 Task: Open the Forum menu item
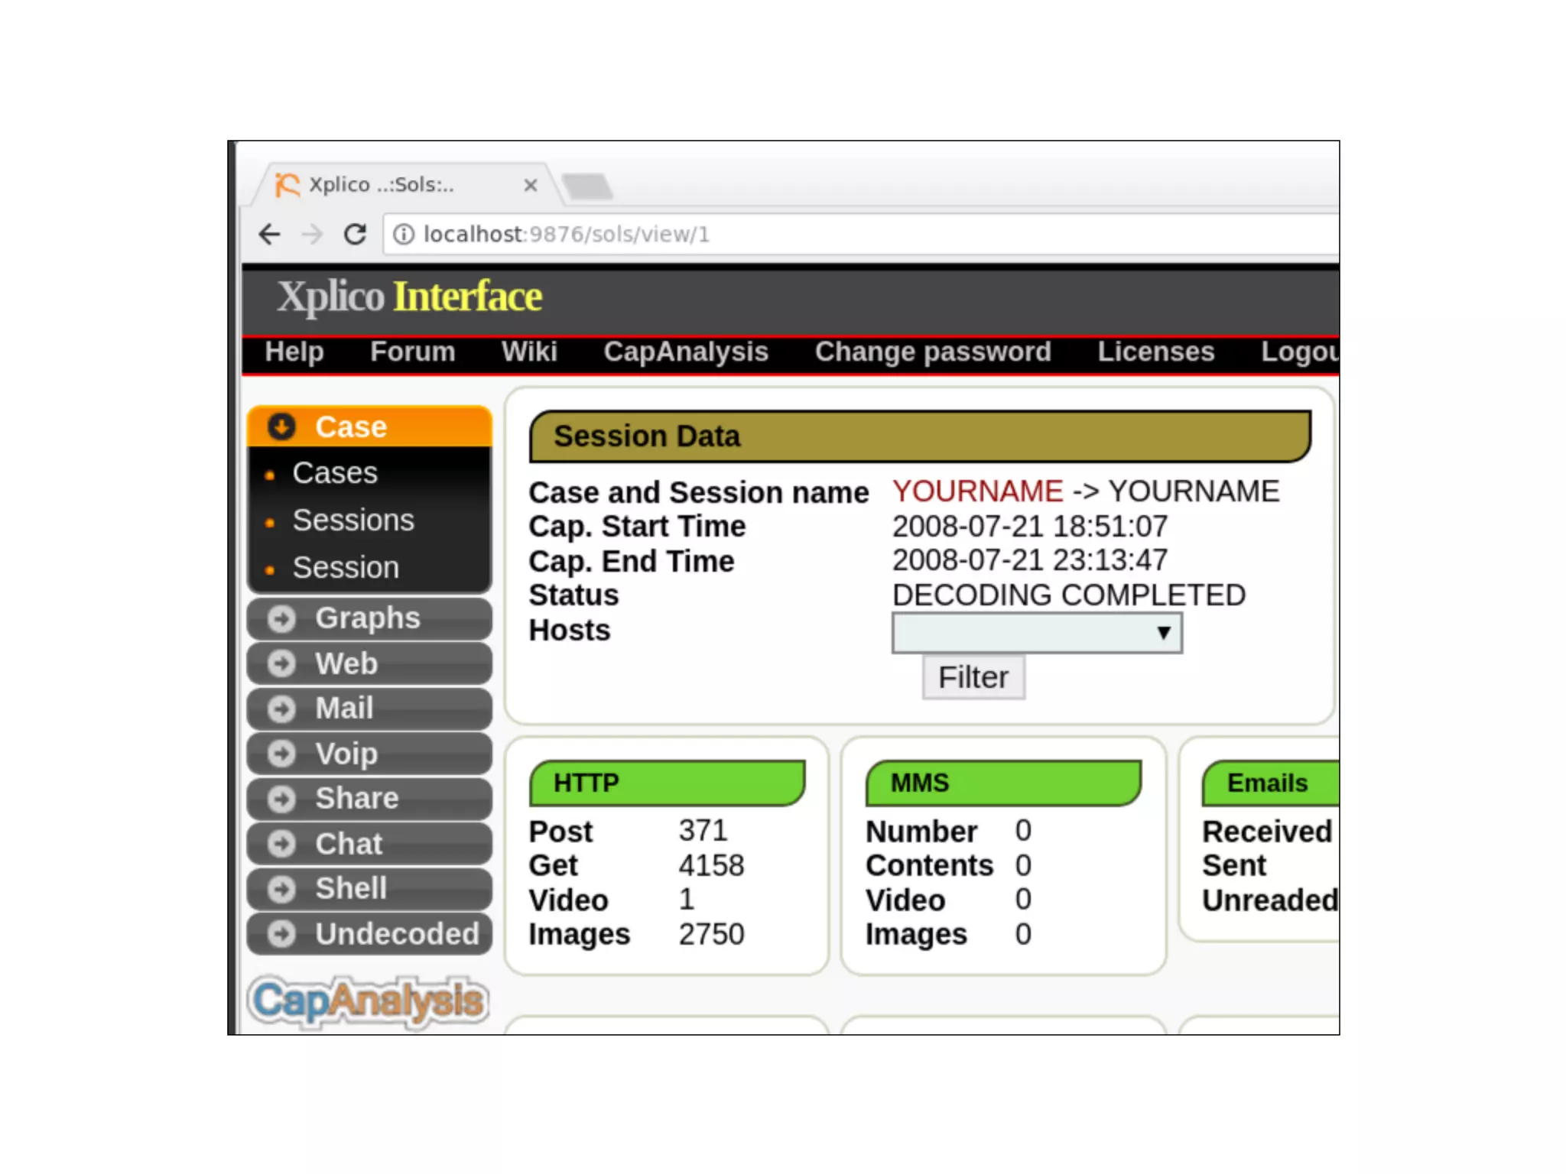(412, 352)
